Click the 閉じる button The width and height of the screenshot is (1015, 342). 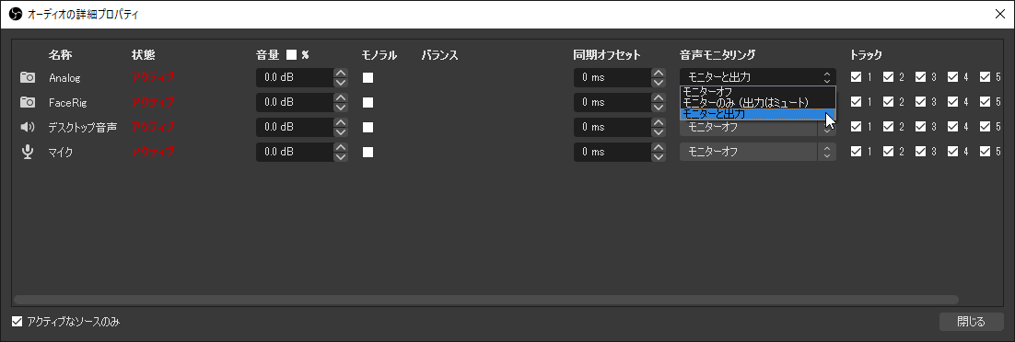(x=971, y=321)
